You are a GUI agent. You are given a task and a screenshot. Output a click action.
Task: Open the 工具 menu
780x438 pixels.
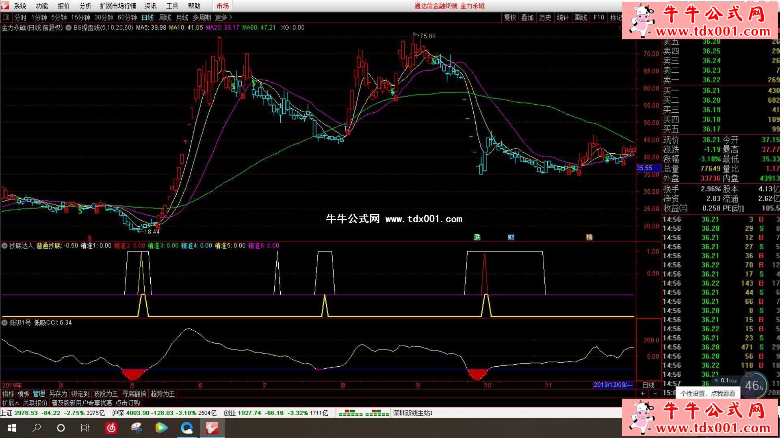pos(172,6)
